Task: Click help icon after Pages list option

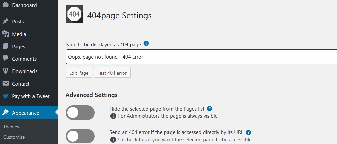Action: tap(210, 109)
